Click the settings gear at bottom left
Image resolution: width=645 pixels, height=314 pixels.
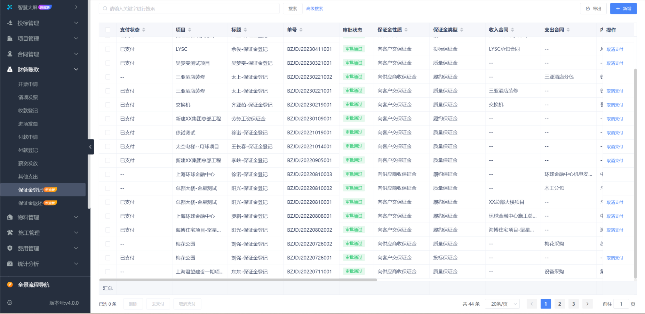coord(9,303)
